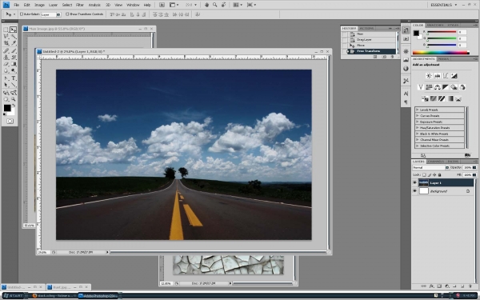Select the Move tool in the toolbox
Screen dimensions: 480x300
pos(14,30)
